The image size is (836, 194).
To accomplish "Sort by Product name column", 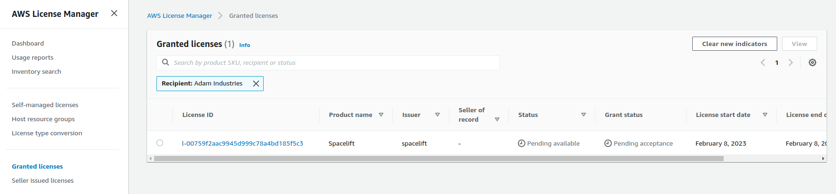I will [x=381, y=115].
